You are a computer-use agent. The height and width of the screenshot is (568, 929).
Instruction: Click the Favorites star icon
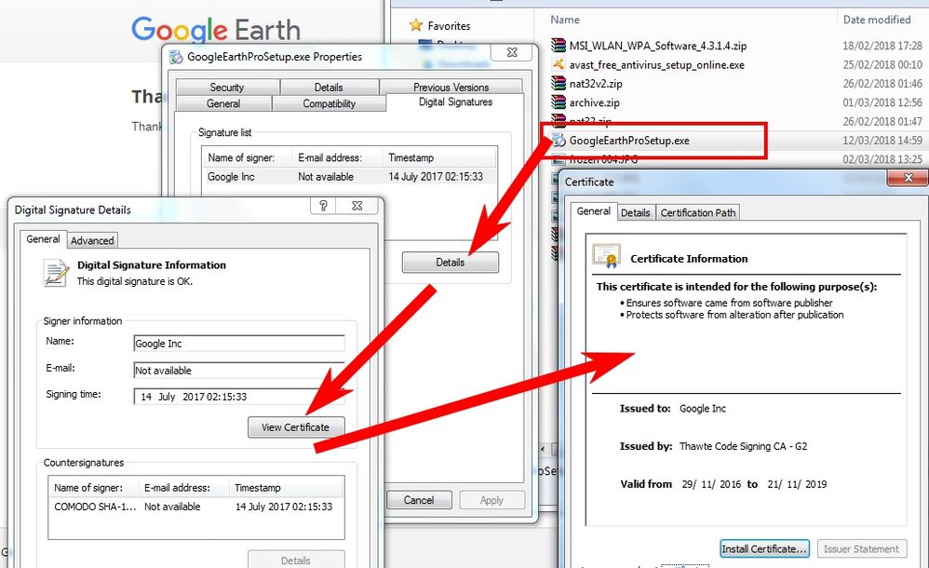point(415,26)
